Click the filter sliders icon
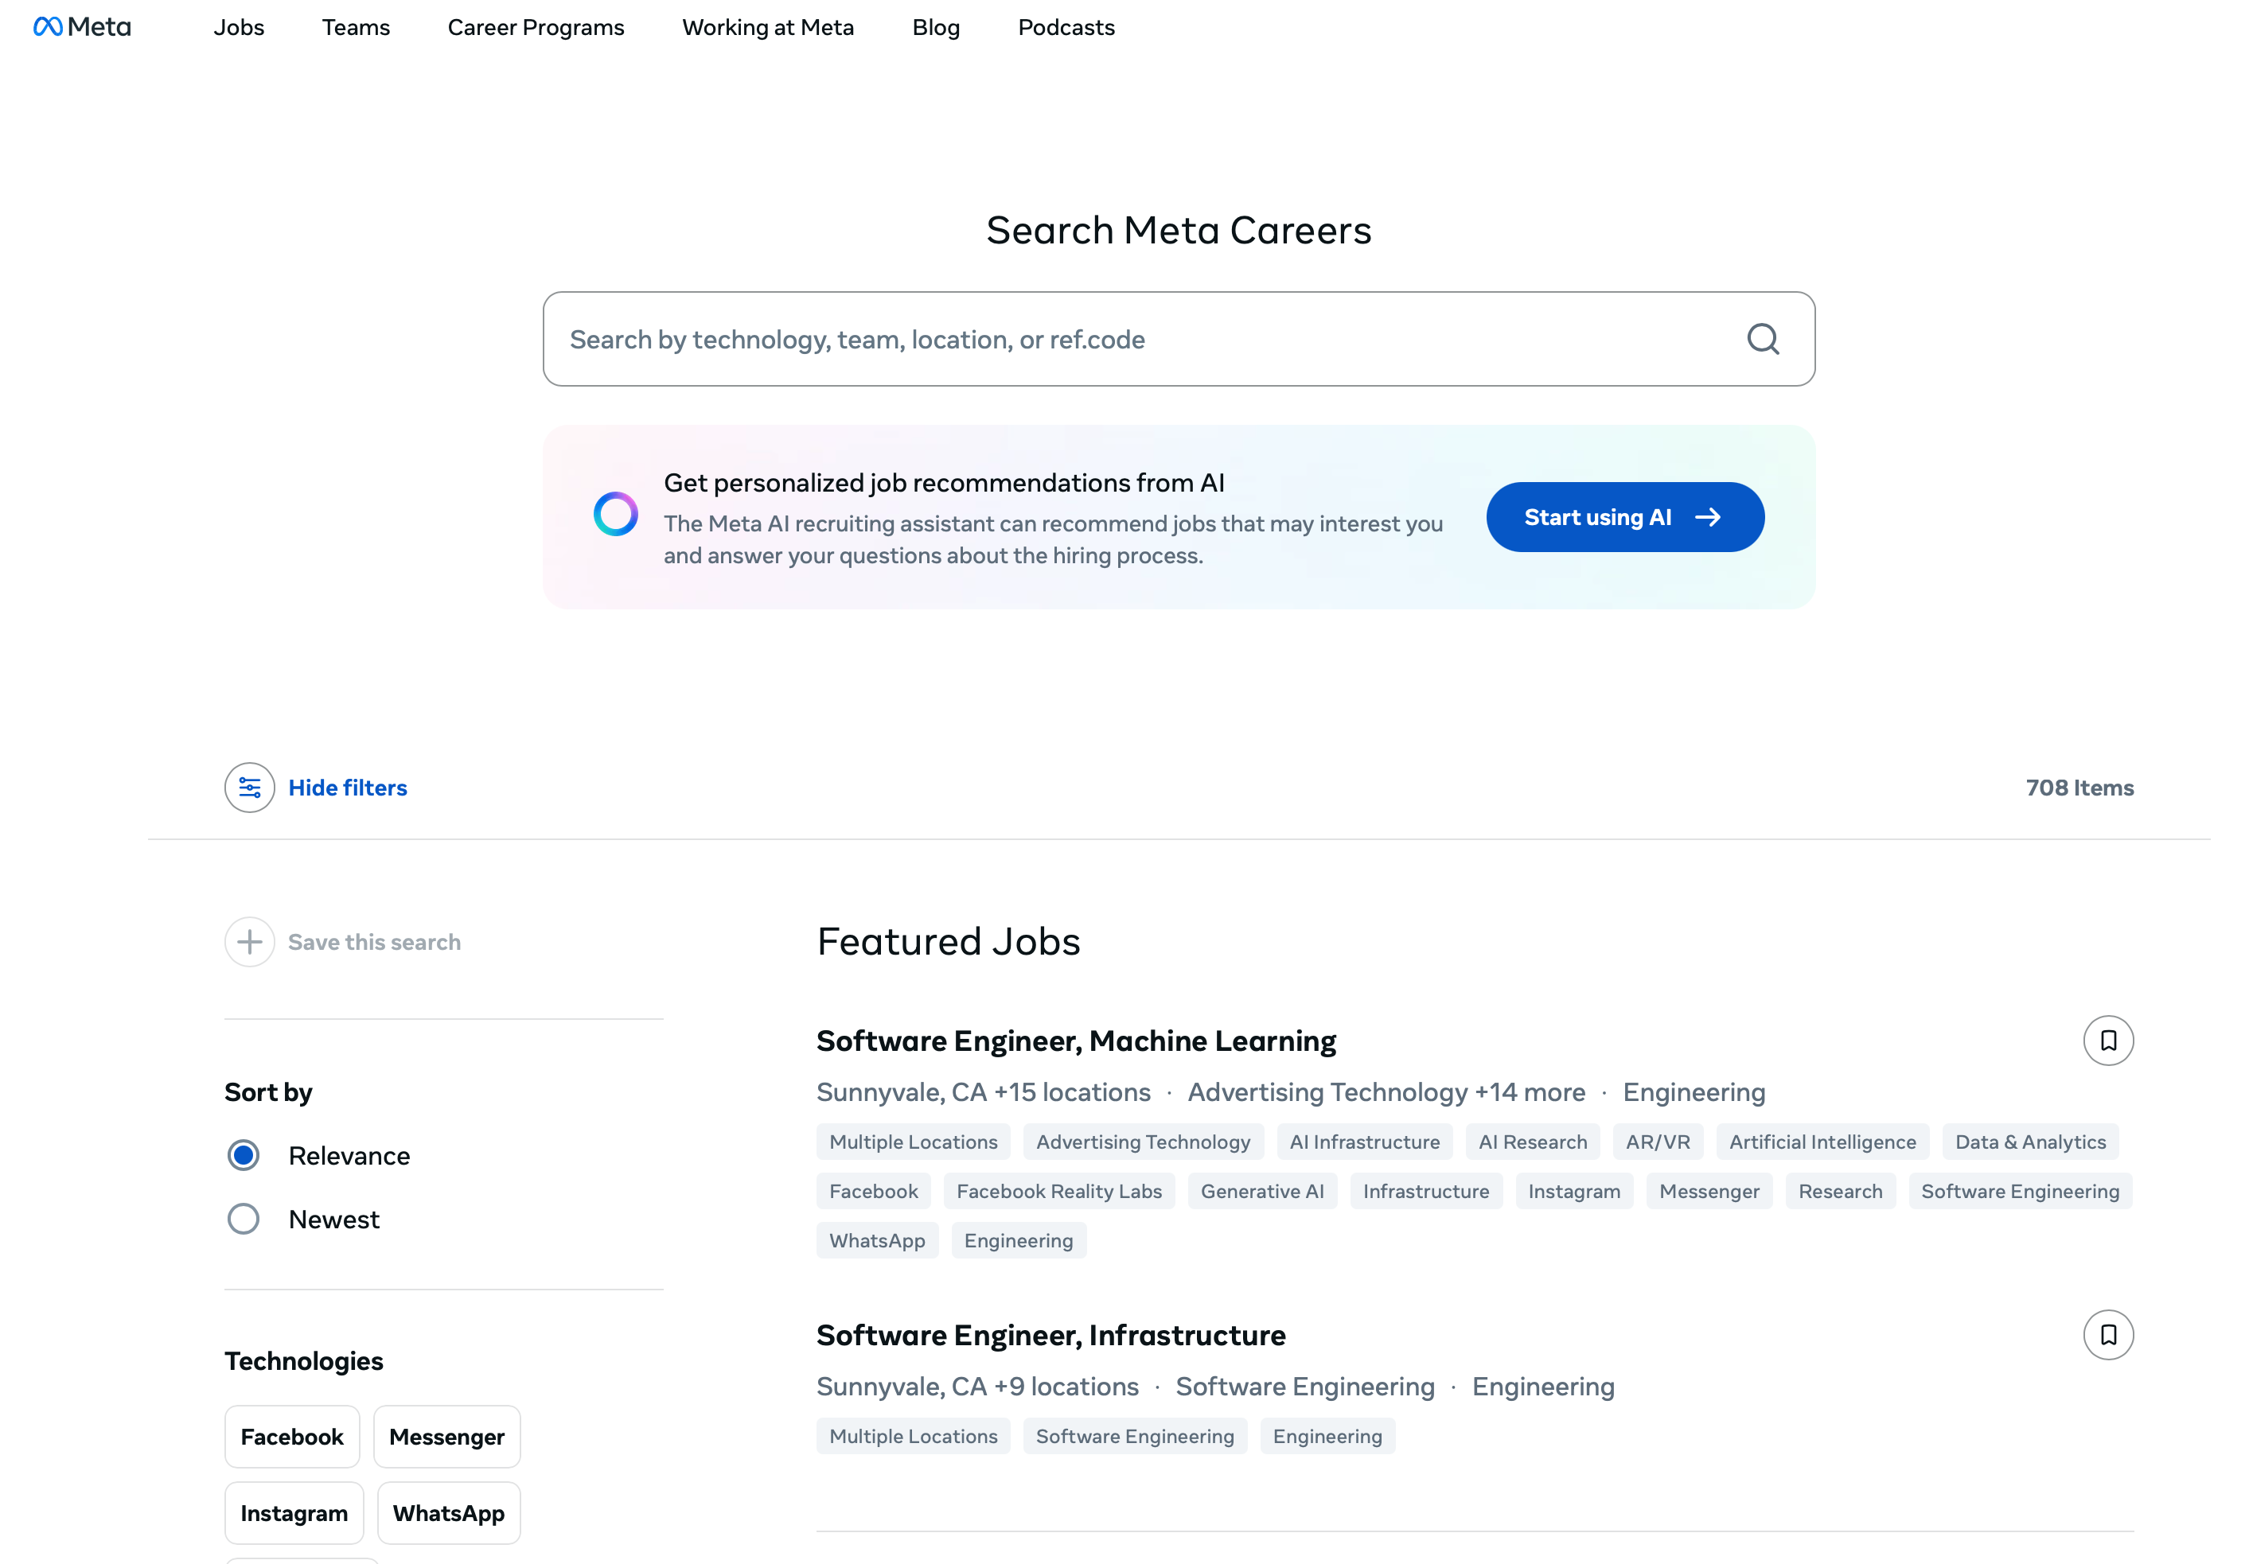This screenshot has height=1564, width=2249. 250,788
